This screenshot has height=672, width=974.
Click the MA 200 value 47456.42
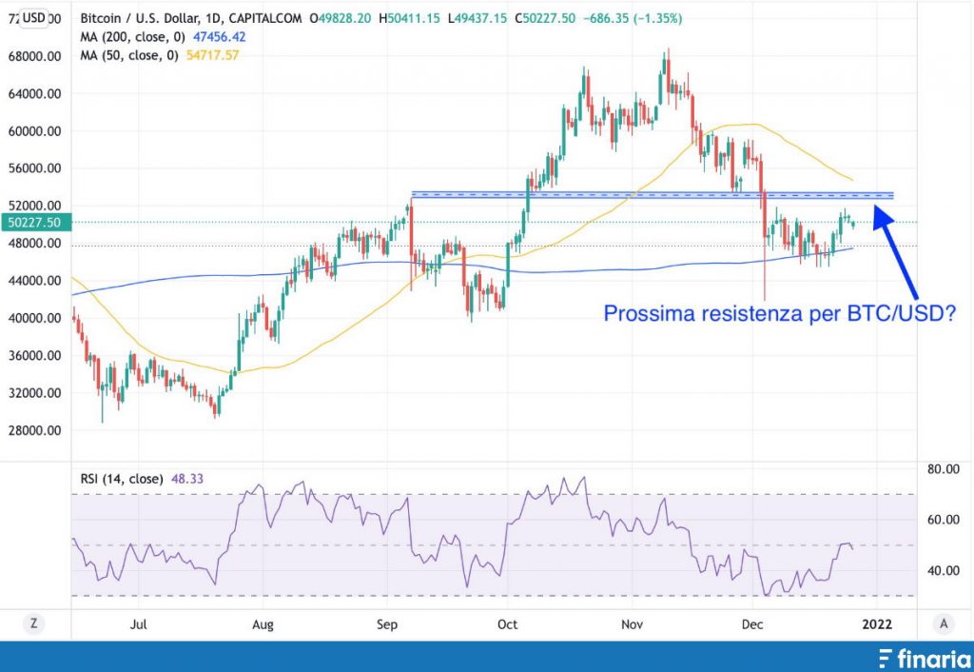pos(219,37)
